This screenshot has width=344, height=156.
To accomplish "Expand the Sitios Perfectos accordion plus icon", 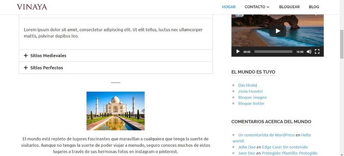I will (26, 68).
